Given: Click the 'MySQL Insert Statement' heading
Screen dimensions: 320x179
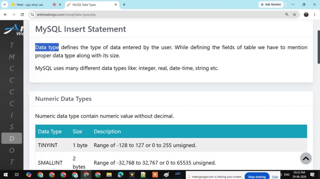Looking at the screenshot, I should (81, 29).
